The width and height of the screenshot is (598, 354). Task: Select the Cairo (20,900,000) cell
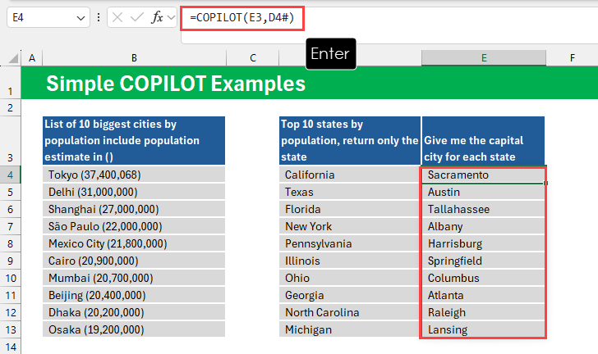[134, 261]
